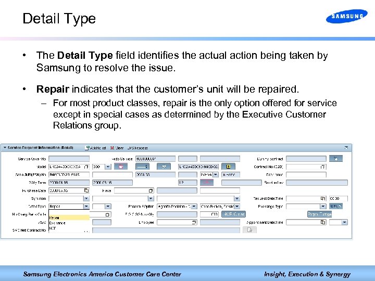Open the Employee field lookup icon
The width and height of the screenshot is (375, 281).
click(194, 223)
